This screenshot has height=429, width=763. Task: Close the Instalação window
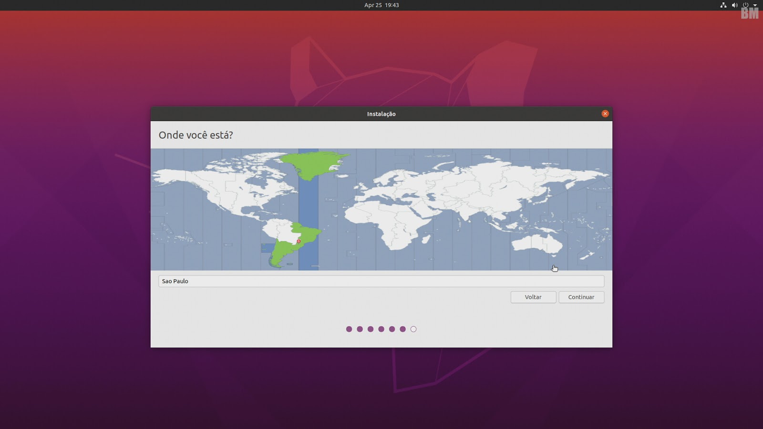point(605,113)
